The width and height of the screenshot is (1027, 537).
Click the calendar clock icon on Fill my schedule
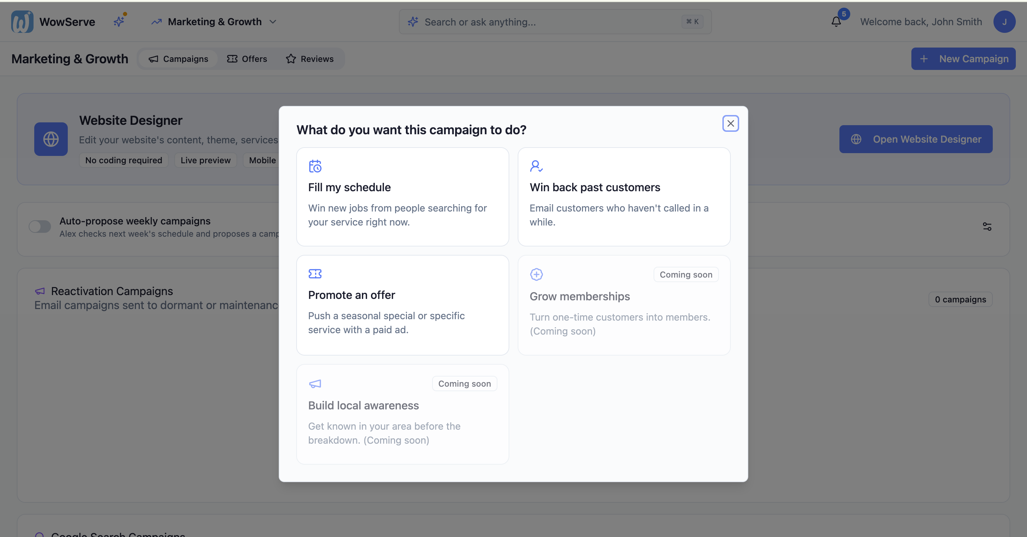(315, 166)
